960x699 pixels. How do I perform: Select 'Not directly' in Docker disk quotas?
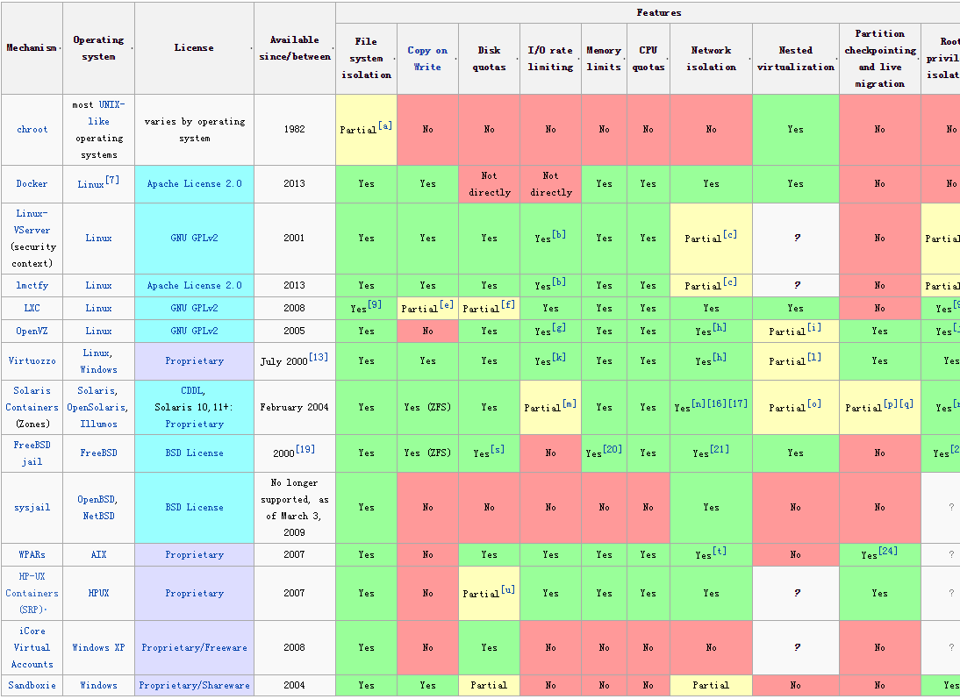click(x=489, y=184)
